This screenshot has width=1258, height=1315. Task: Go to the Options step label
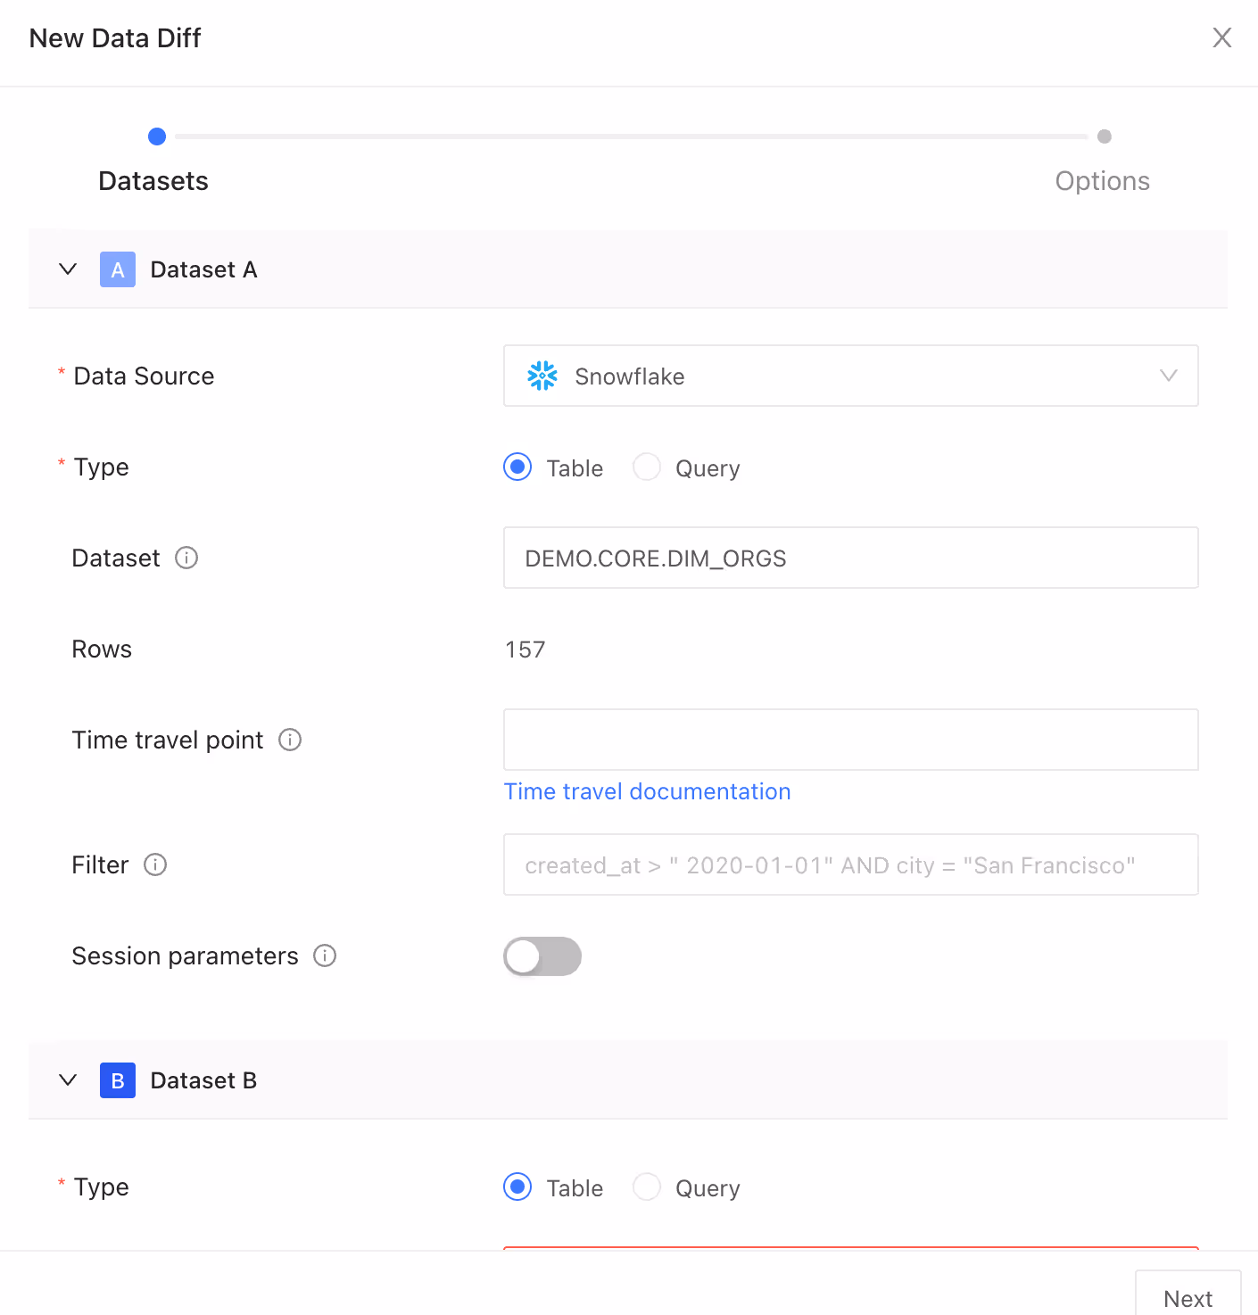pyautogui.click(x=1102, y=181)
